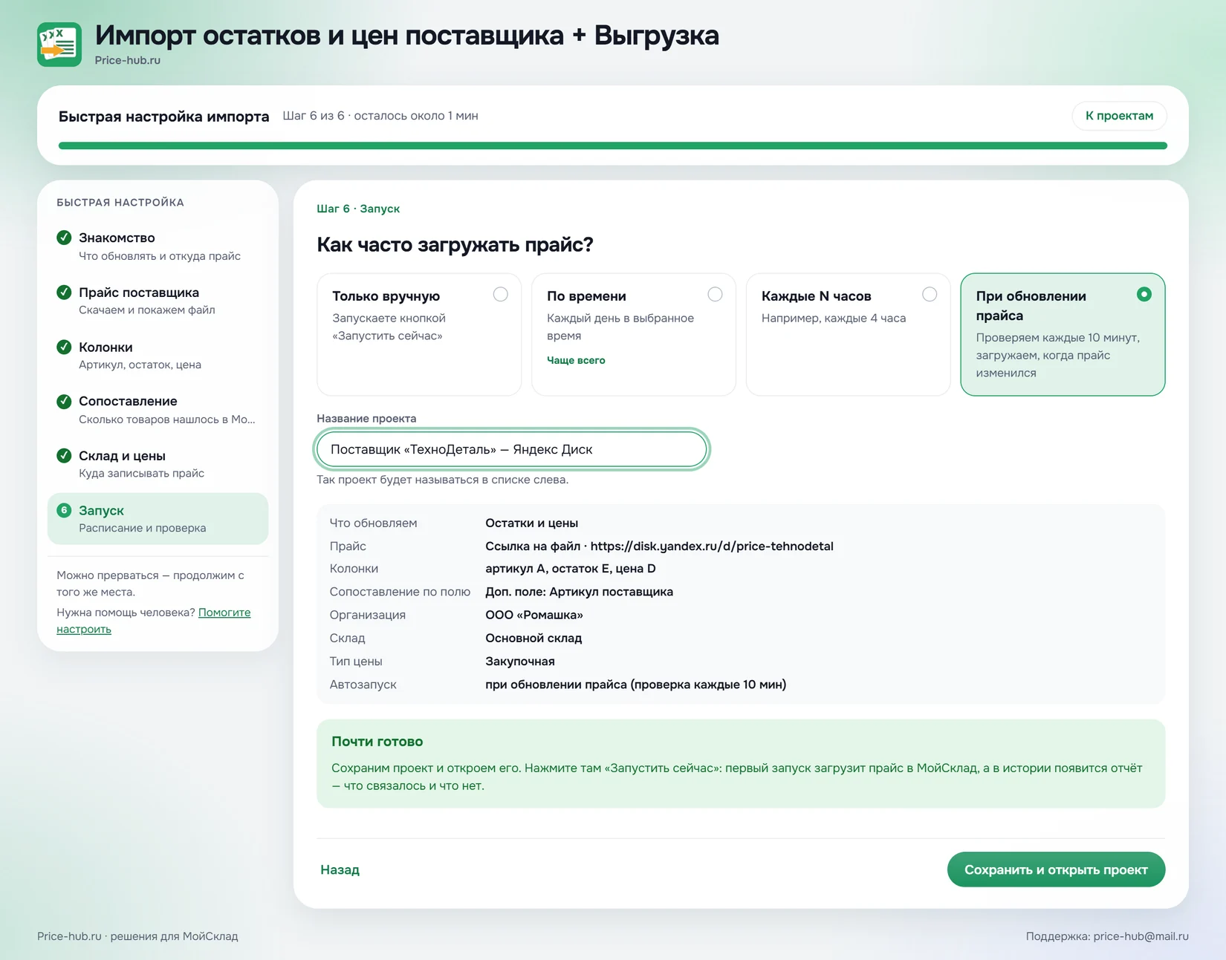Select the Запуск step in sidebar
This screenshot has width=1226, height=960.
point(158,518)
